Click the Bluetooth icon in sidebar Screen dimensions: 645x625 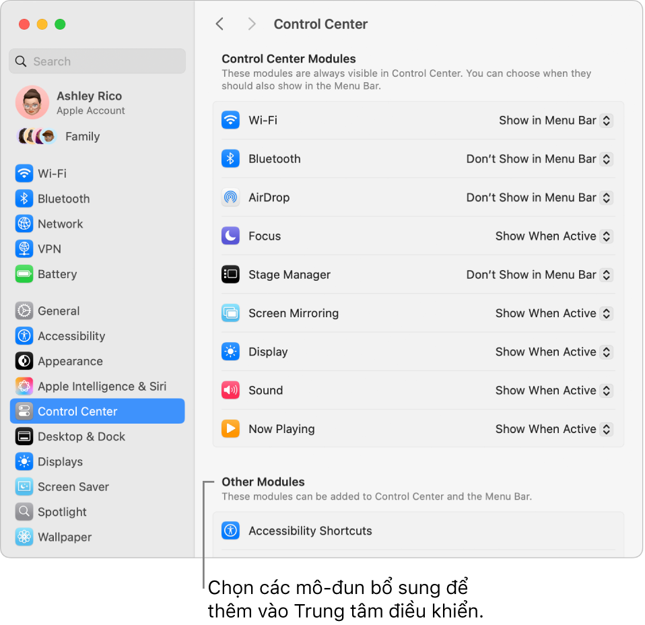click(24, 198)
